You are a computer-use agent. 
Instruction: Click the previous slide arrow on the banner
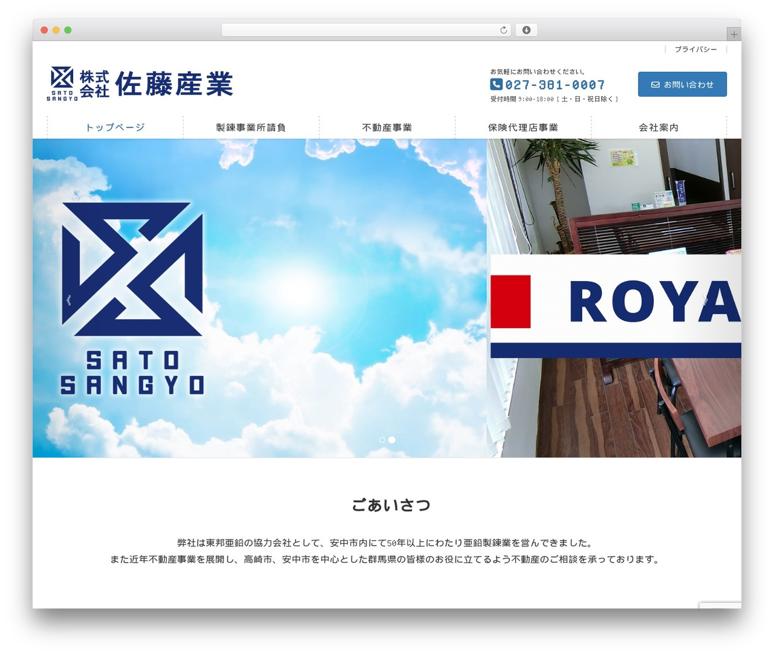(x=69, y=300)
